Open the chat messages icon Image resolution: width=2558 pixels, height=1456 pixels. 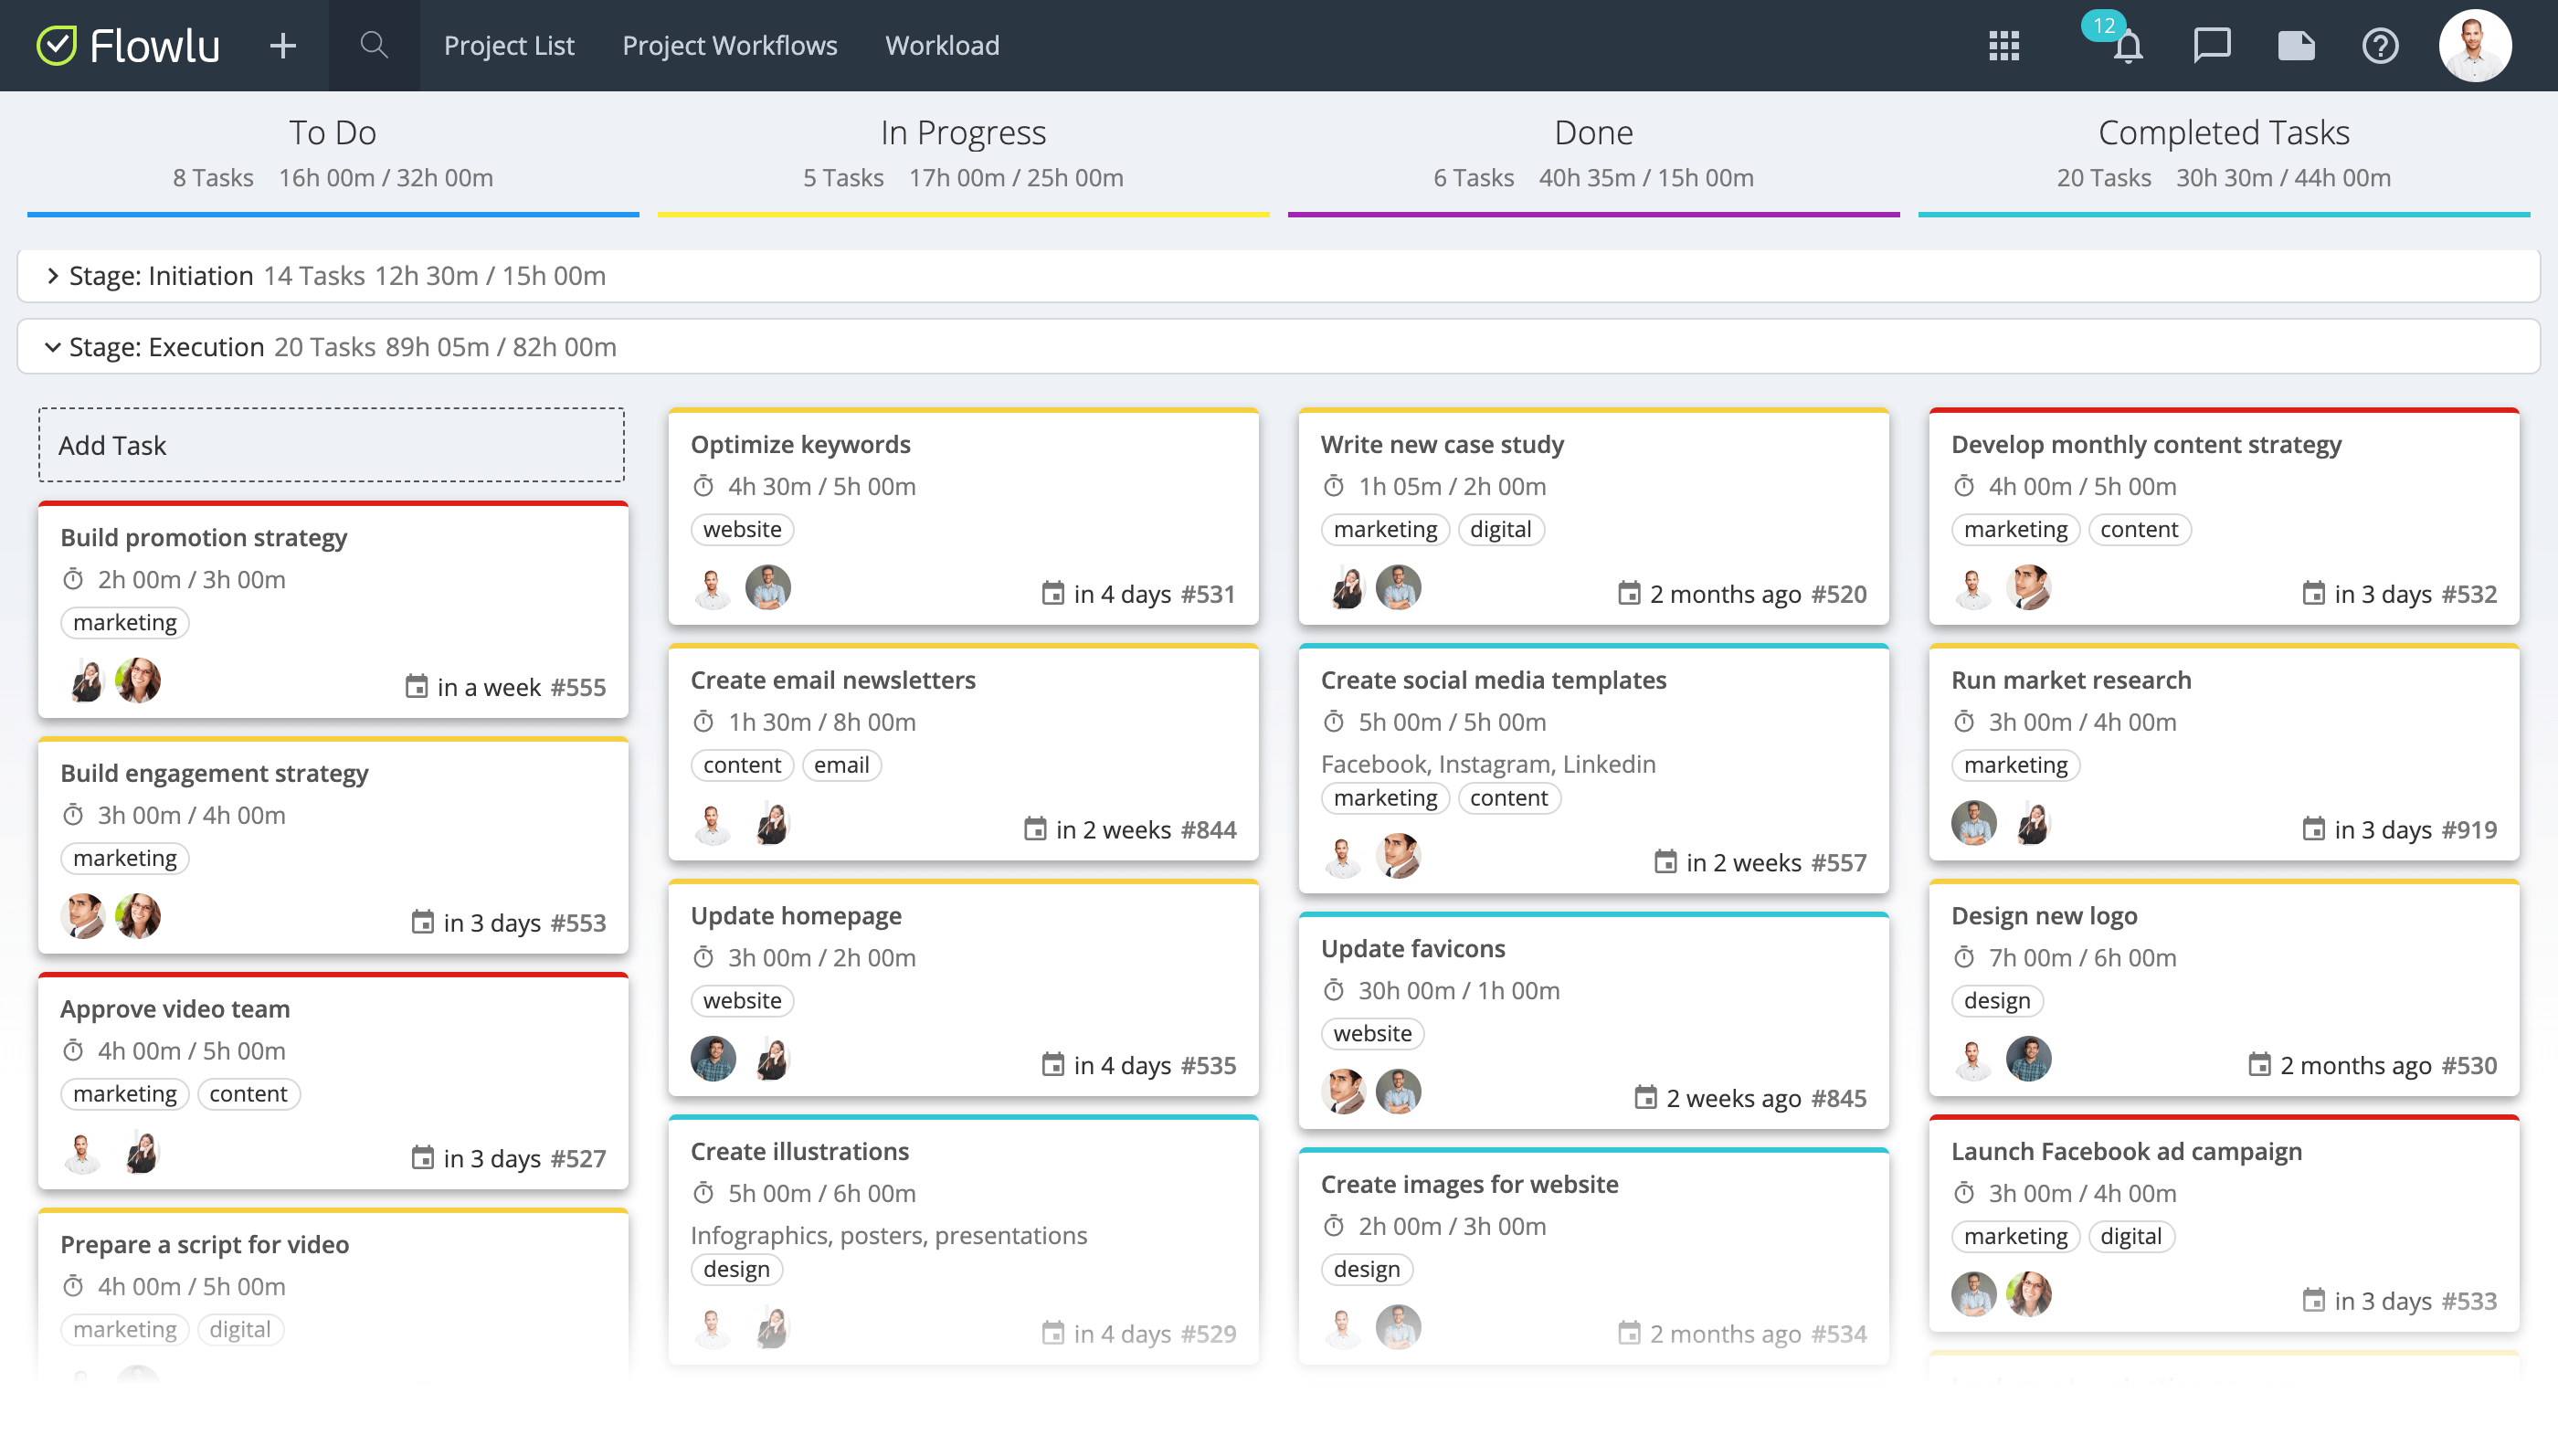point(2211,45)
